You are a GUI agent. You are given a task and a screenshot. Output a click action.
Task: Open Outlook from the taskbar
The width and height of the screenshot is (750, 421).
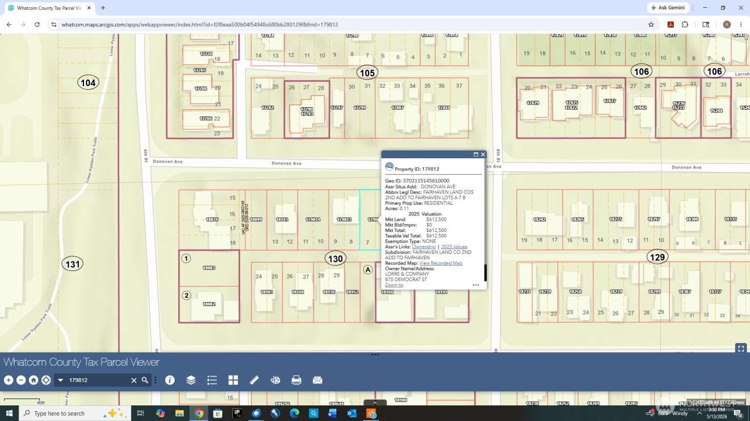352,413
